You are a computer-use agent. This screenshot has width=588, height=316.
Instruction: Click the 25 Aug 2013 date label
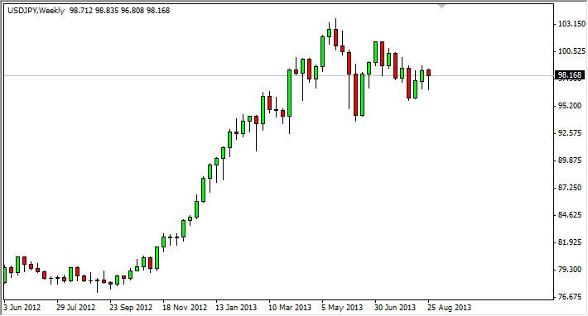click(449, 308)
